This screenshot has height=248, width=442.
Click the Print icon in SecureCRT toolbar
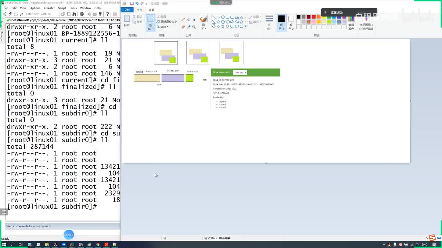(81, 14)
